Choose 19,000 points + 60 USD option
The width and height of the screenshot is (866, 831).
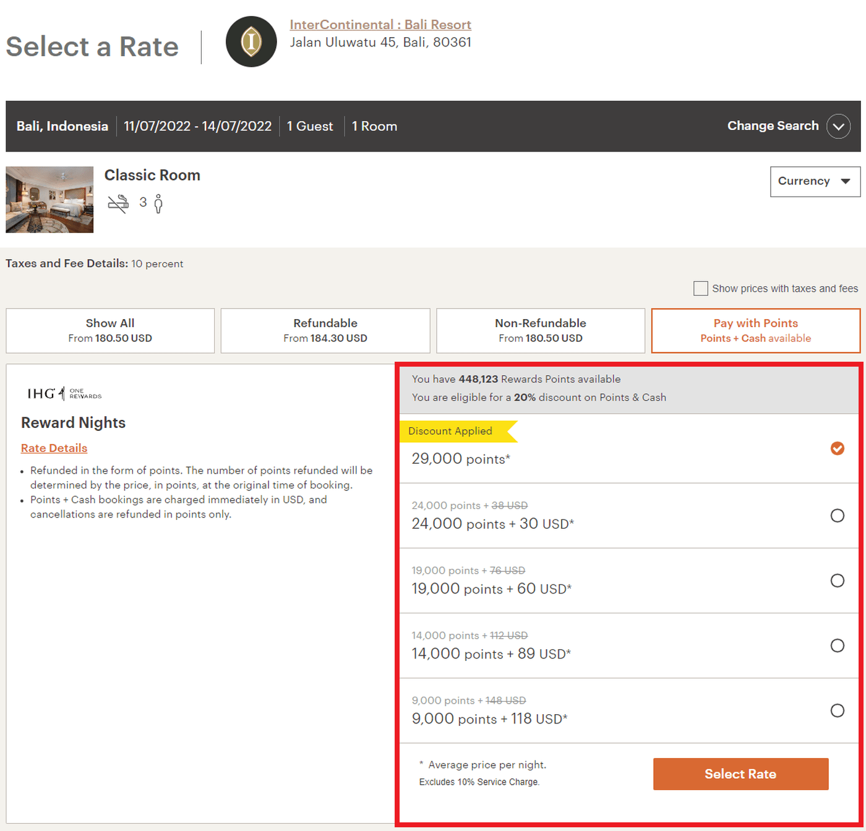838,581
